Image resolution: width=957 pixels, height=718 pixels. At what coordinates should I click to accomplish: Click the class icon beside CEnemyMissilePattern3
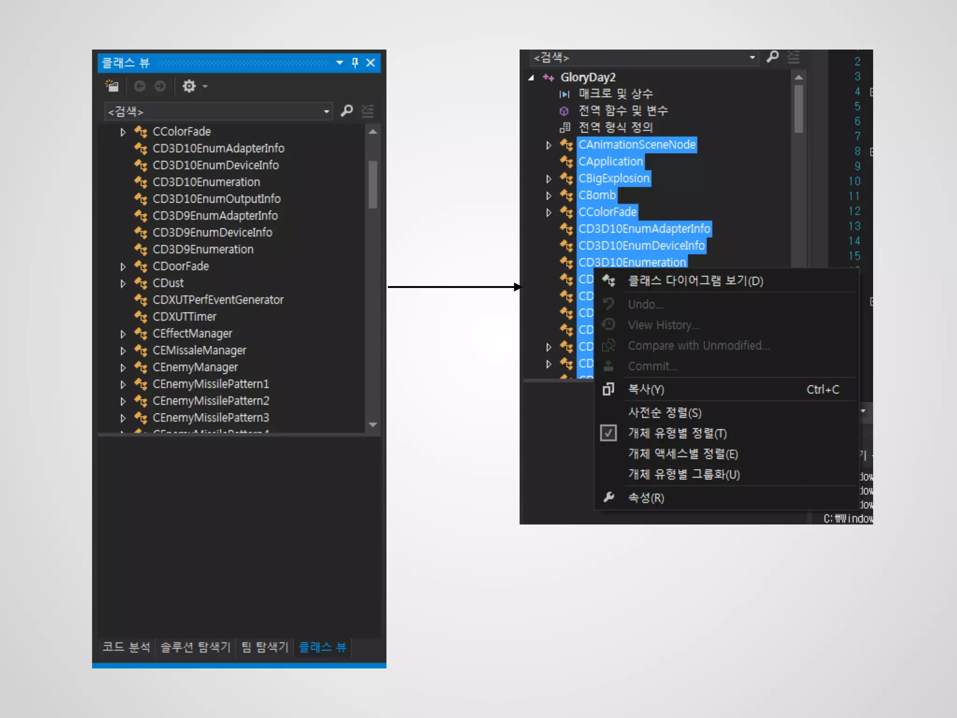[x=141, y=417]
